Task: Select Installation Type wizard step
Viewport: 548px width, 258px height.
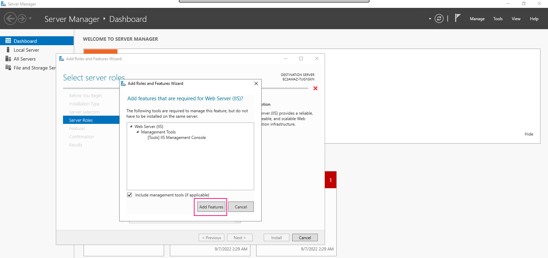Action: (x=84, y=104)
